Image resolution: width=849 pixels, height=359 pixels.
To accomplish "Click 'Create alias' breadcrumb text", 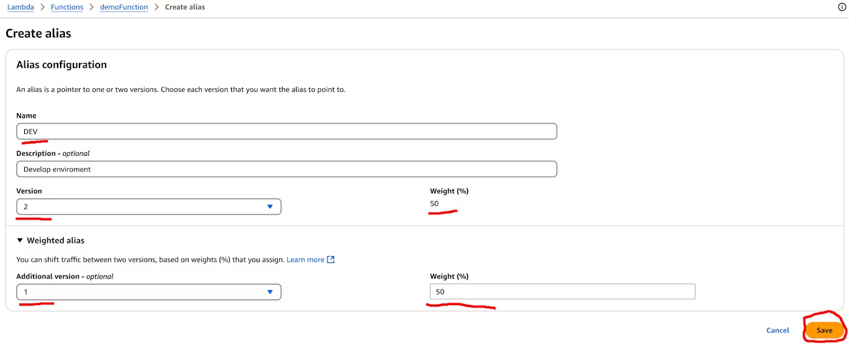I will click(185, 7).
